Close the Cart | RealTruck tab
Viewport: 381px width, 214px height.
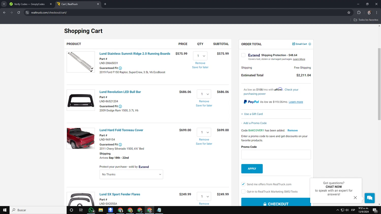click(98, 4)
